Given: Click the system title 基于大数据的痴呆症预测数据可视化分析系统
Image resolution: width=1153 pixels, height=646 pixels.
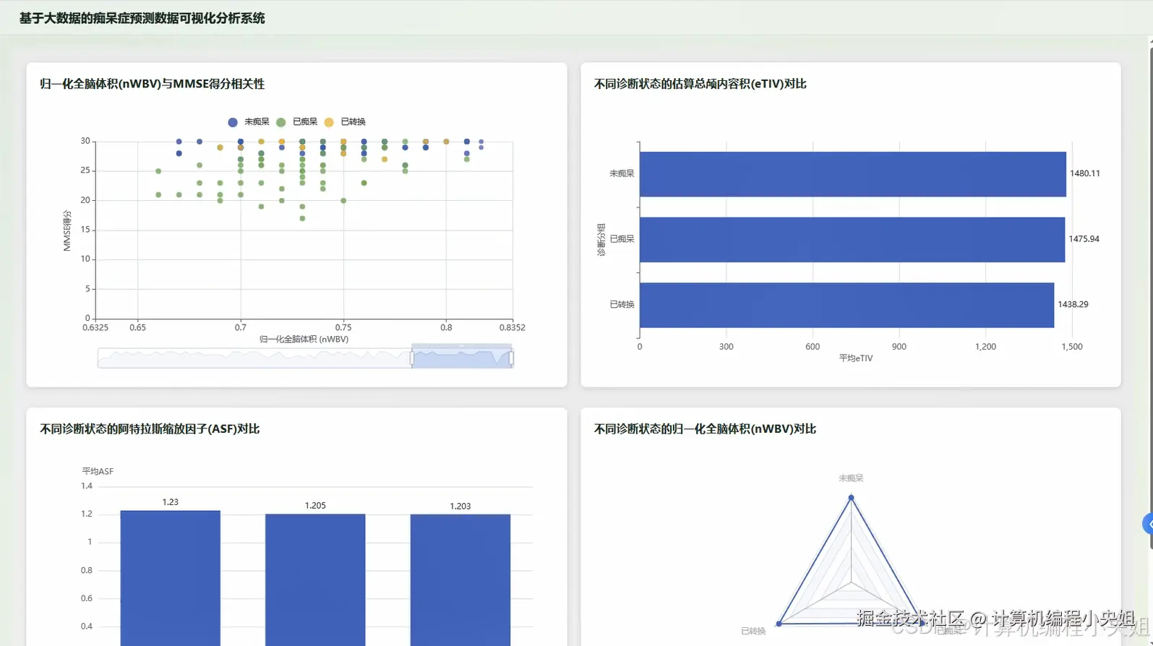Looking at the screenshot, I should point(142,18).
